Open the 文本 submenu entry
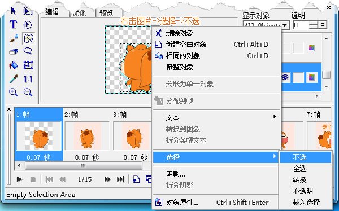The height and width of the screenshot is (211, 339). (x=216, y=118)
